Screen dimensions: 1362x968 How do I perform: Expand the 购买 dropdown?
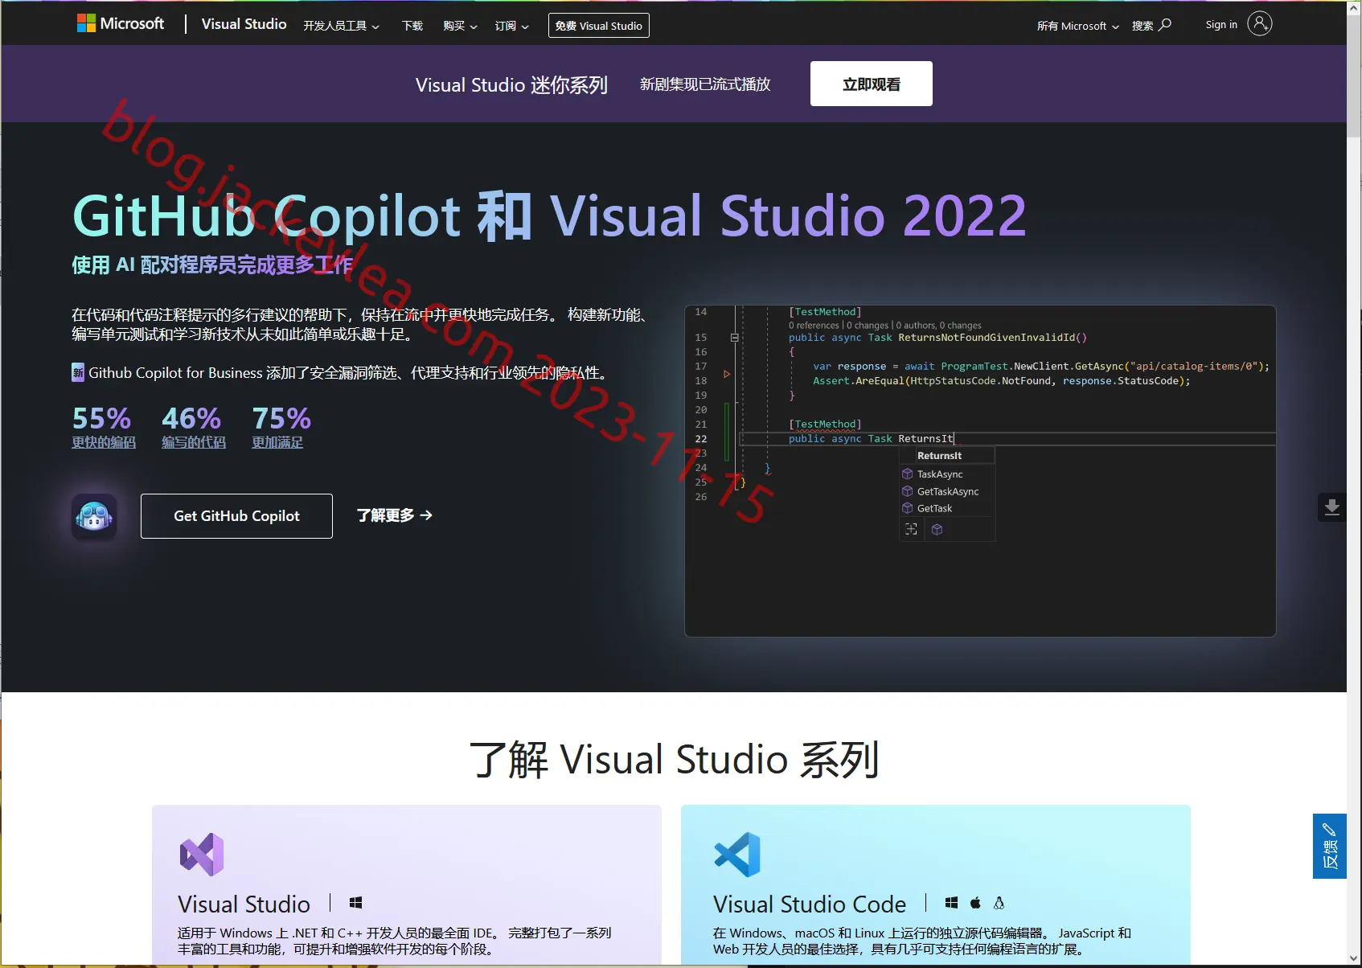pos(460,26)
